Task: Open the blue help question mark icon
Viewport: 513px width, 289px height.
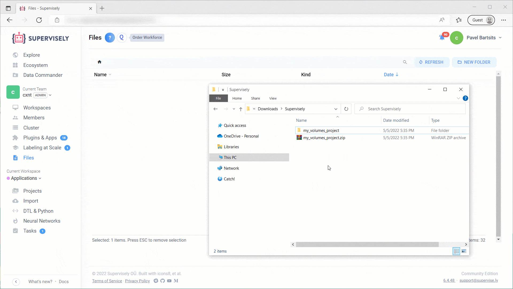Action: click(110, 37)
